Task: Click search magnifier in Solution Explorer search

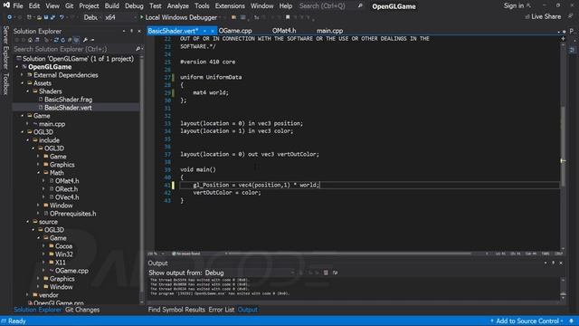Action: tap(138, 49)
